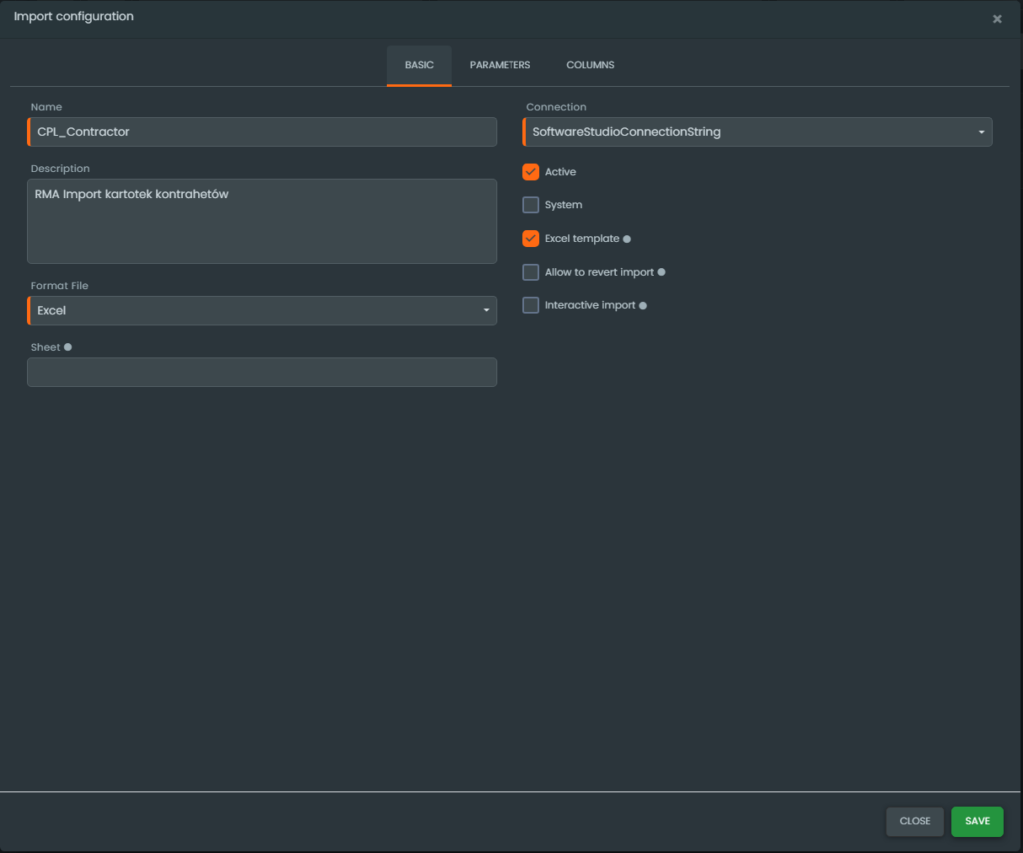Click info dot beside Excel template

pos(627,239)
